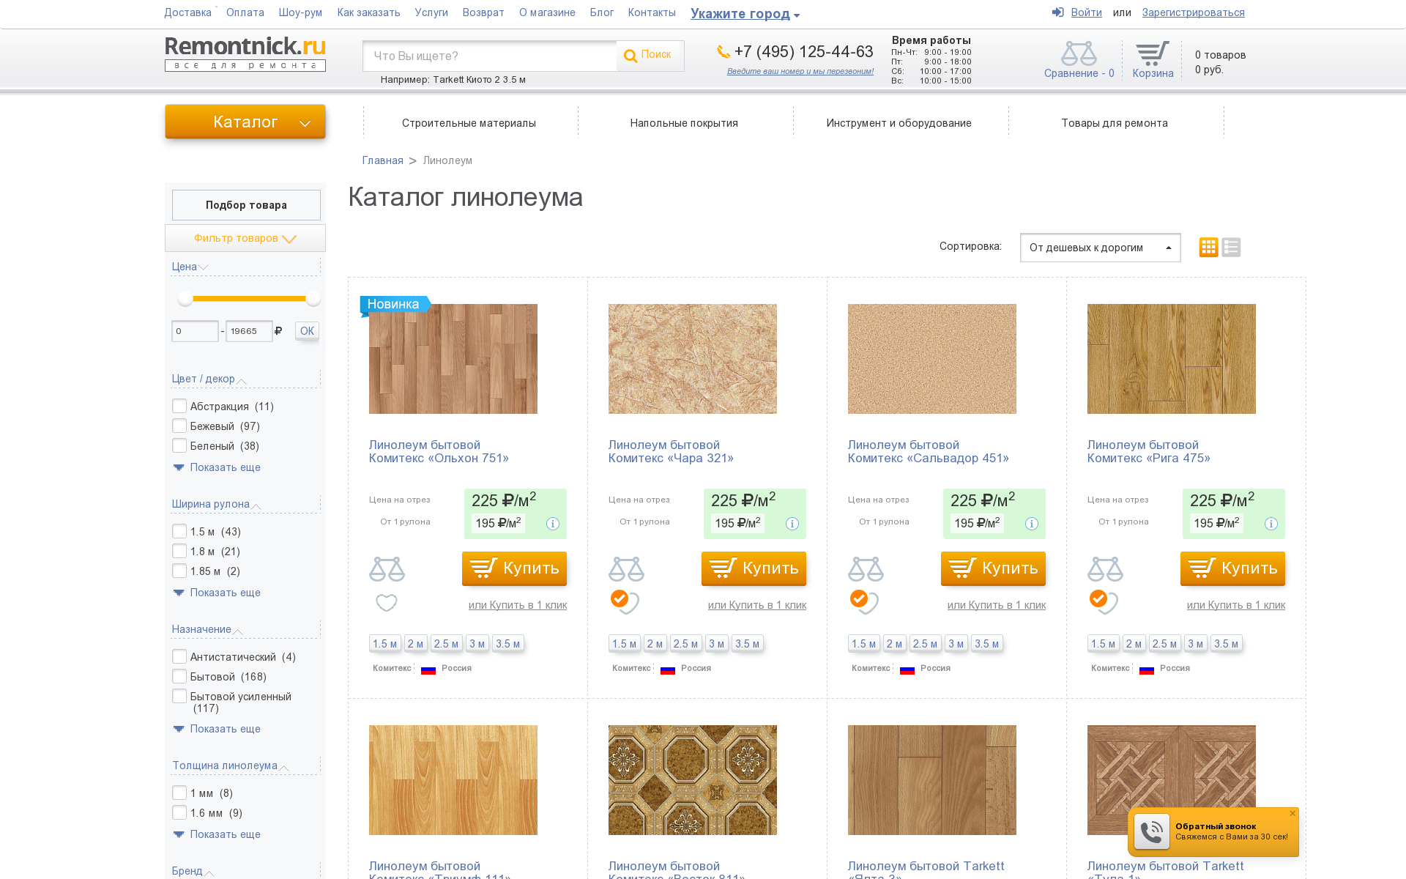Image resolution: width=1406 pixels, height=879 pixels.
Task: Click the maximum price slider handle
Action: click(313, 298)
